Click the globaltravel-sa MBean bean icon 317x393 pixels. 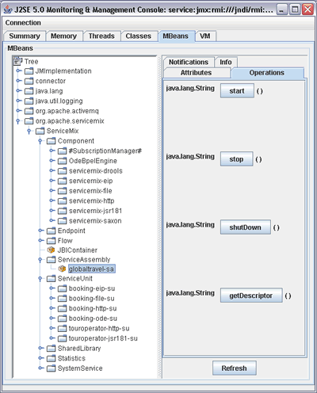point(62,269)
